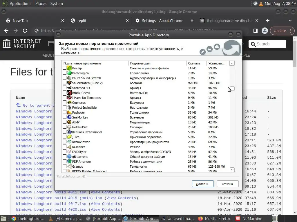Check the Pathological checkbox

coord(64,73)
